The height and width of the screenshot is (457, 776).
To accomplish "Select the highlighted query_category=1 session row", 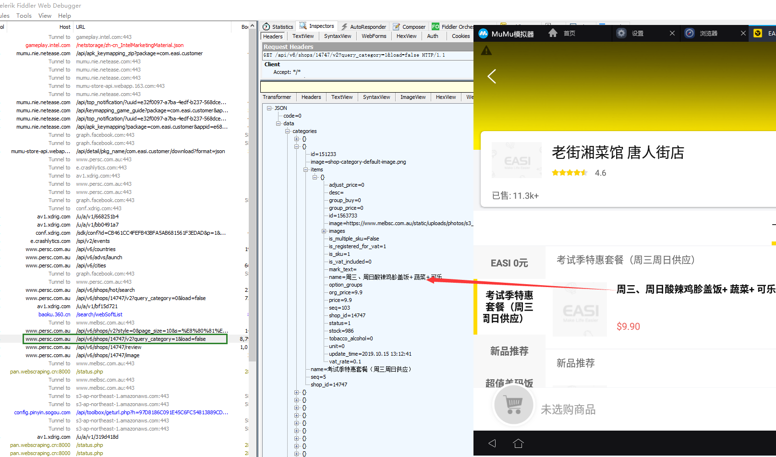I will click(x=125, y=339).
